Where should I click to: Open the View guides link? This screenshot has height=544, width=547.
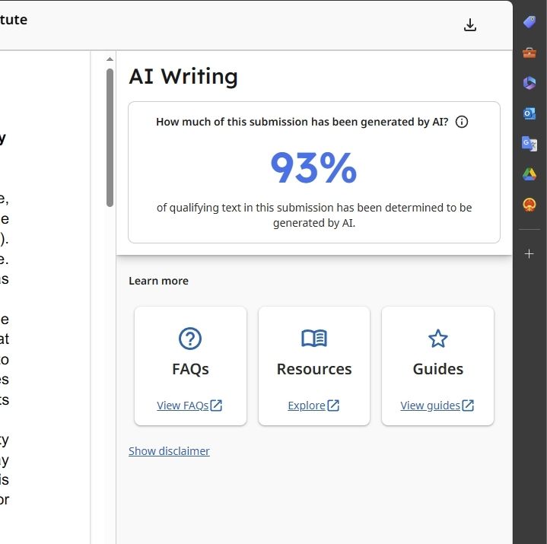437,406
